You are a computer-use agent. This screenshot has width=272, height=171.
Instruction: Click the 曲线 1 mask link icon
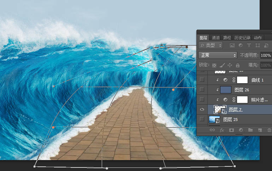coord(233,80)
